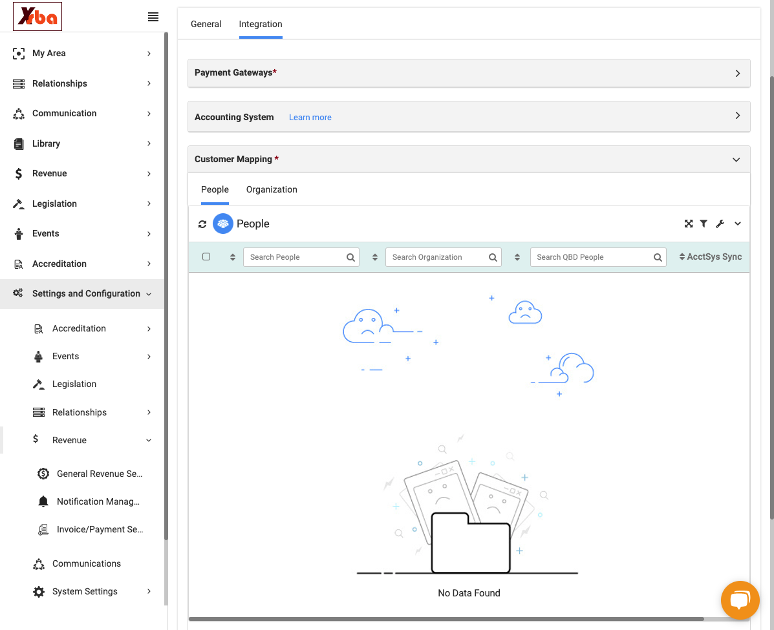The image size is (774, 630).
Task: Click the My Area target icon
Action: 19,53
